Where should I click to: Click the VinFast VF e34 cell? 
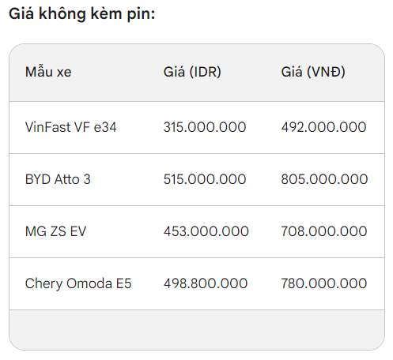[x=70, y=127]
